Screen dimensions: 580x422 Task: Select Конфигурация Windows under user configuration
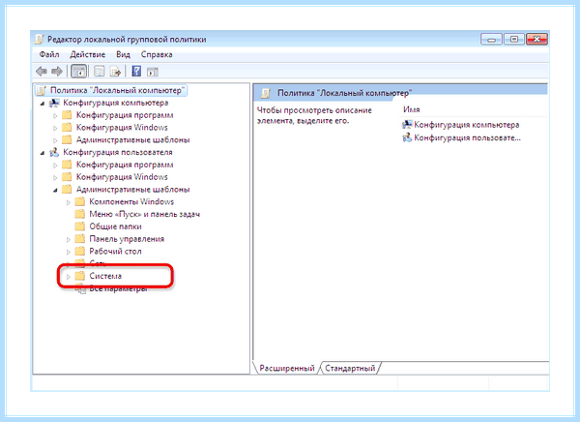pyautogui.click(x=122, y=177)
